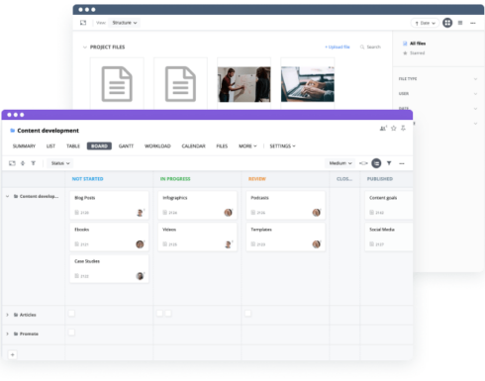The height and width of the screenshot is (381, 485).
Task: Switch to the GANTT tab
Action: (126, 146)
